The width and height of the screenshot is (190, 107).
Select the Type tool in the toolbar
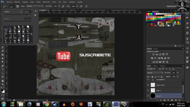(3, 70)
